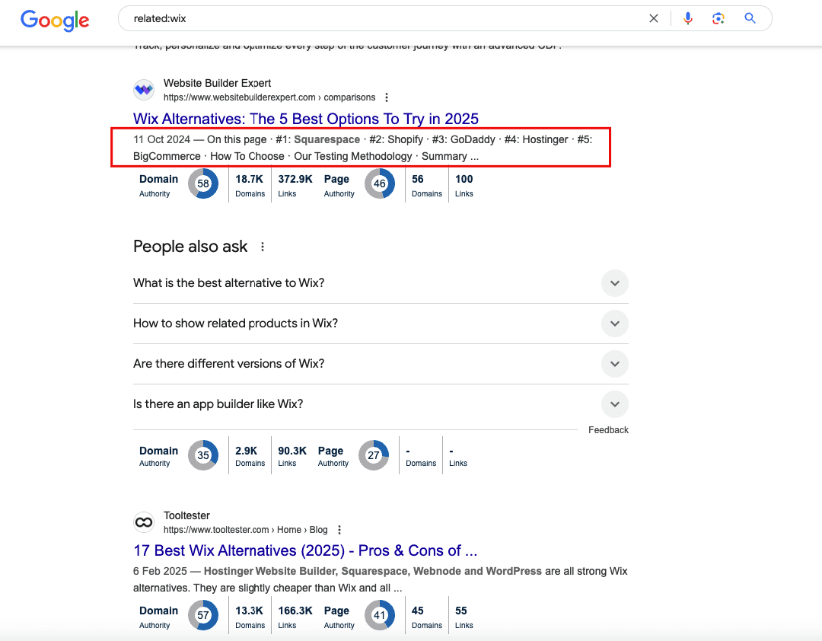Clear the search box text
This screenshot has width=822, height=641.
tap(653, 18)
